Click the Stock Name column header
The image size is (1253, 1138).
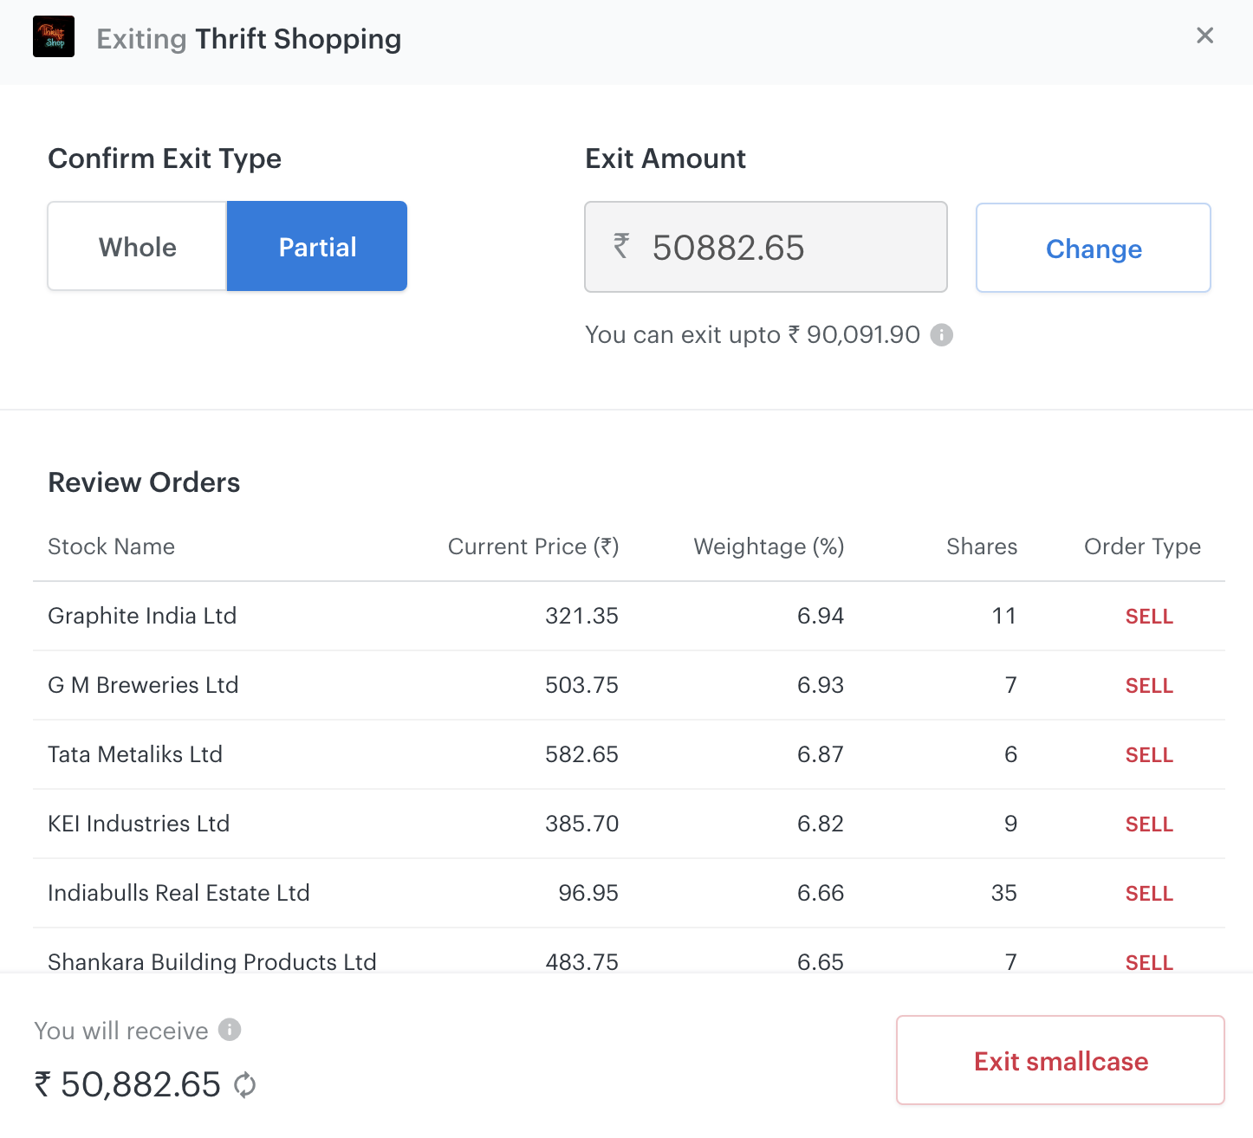112,546
